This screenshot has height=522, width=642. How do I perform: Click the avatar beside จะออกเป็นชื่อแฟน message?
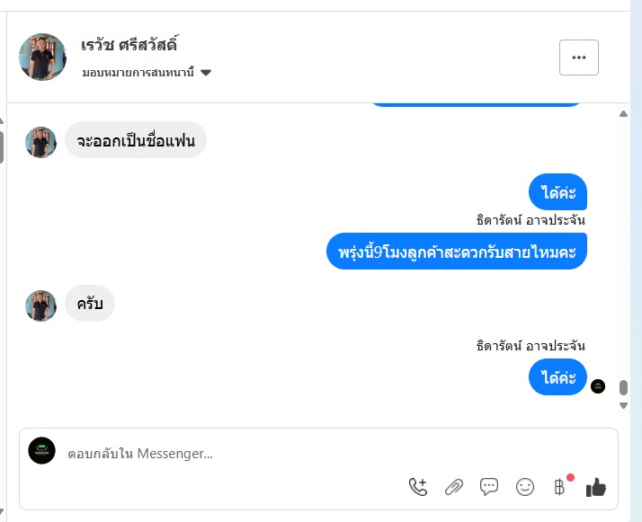click(41, 142)
